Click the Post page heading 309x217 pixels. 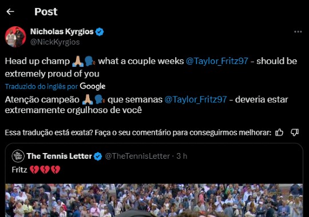(46, 11)
